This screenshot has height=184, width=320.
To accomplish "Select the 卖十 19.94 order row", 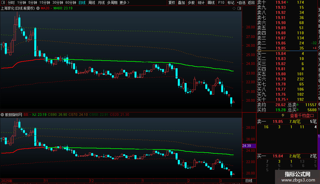I will [x=287, y=2].
